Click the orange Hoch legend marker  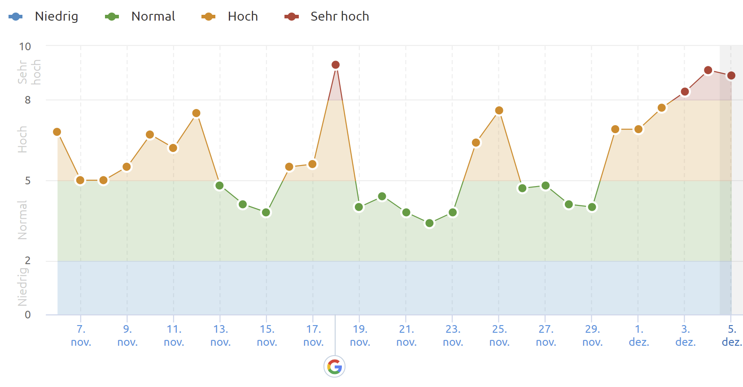(208, 17)
